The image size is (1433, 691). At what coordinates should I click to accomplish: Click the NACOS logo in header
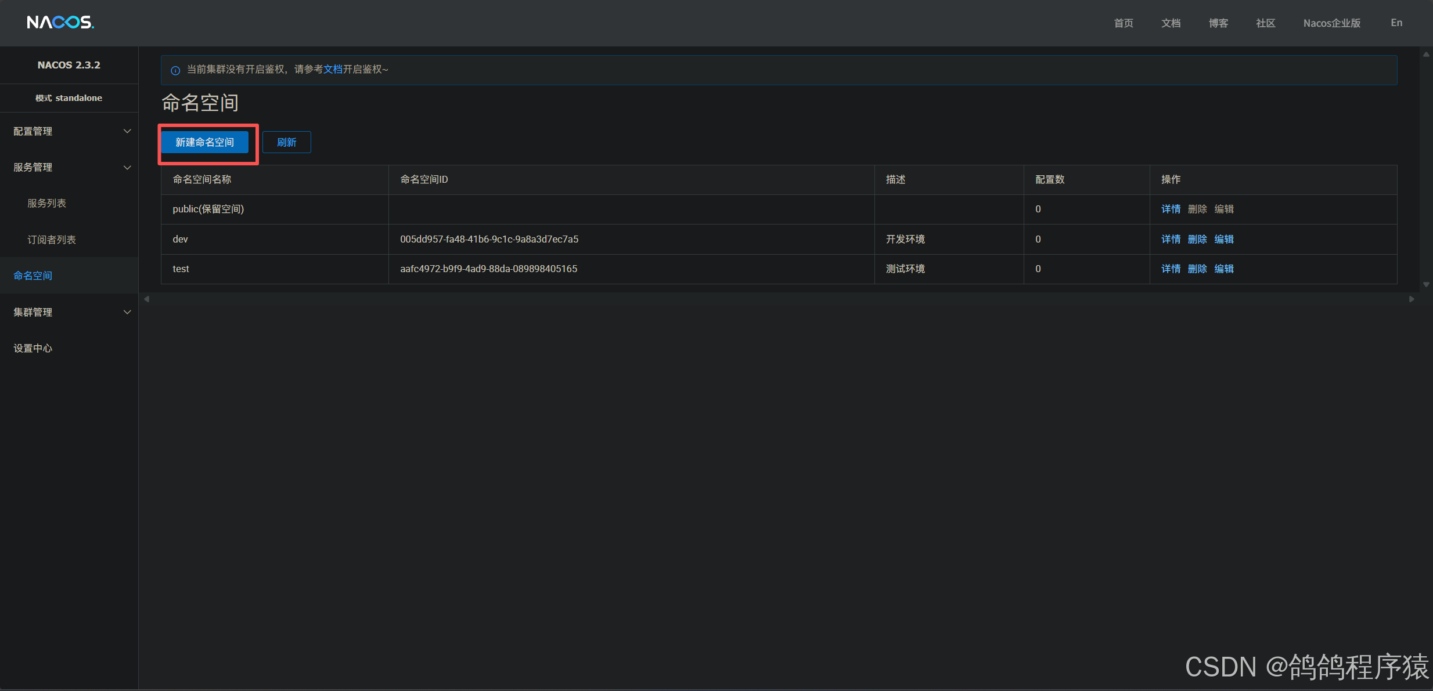point(60,23)
